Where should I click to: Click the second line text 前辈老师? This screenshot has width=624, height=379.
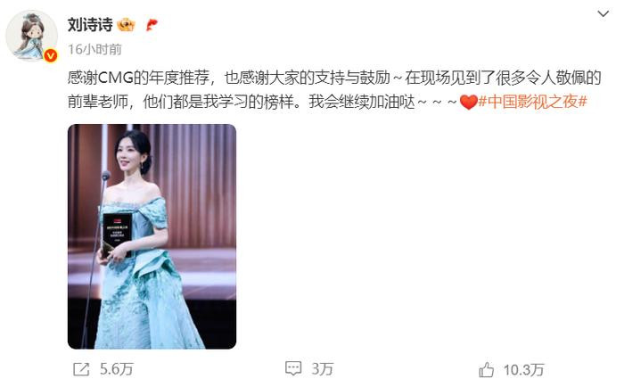(98, 103)
